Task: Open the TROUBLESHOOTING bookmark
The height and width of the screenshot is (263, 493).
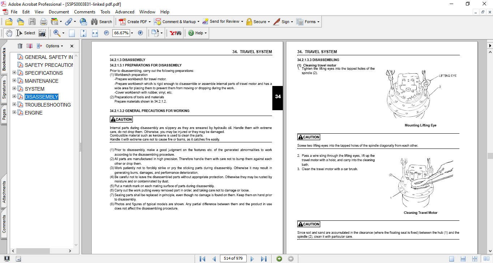Action: pos(48,105)
